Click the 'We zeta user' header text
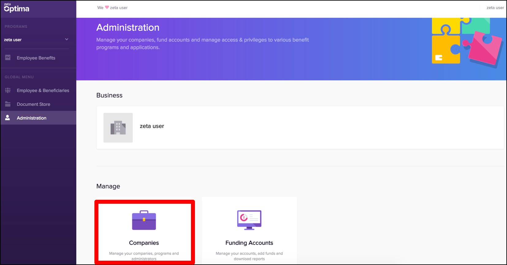507x265 pixels. pyautogui.click(x=112, y=8)
